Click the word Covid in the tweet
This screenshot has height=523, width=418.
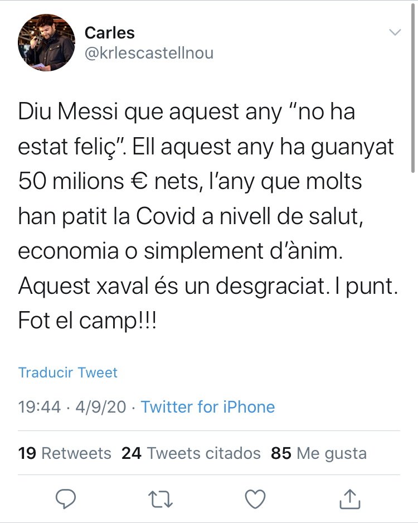pos(167,216)
